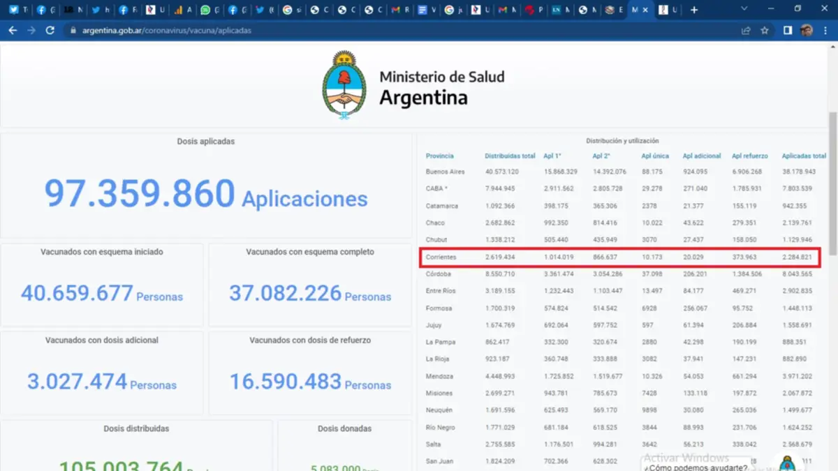
Task: Click the Apl única column header
Action: 655,156
